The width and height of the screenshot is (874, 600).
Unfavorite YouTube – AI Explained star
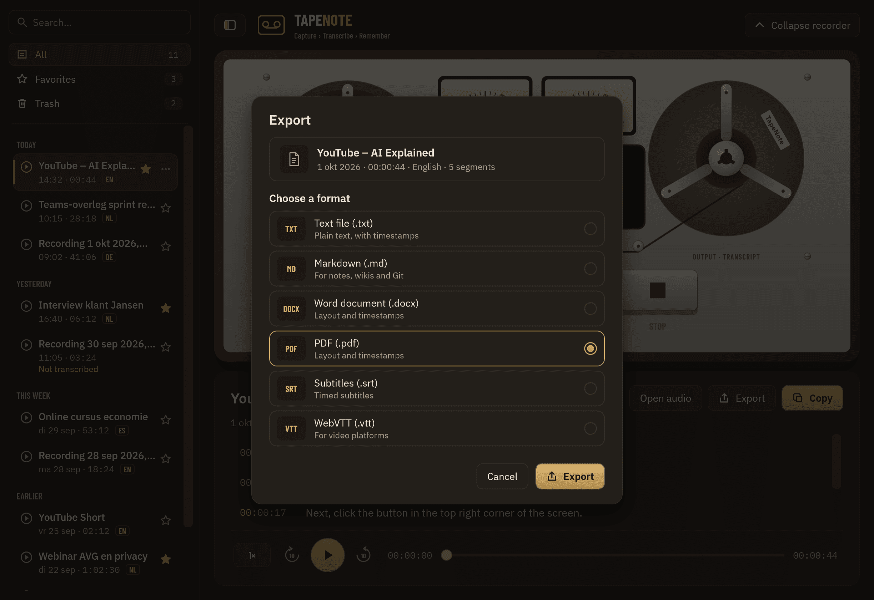click(x=146, y=169)
